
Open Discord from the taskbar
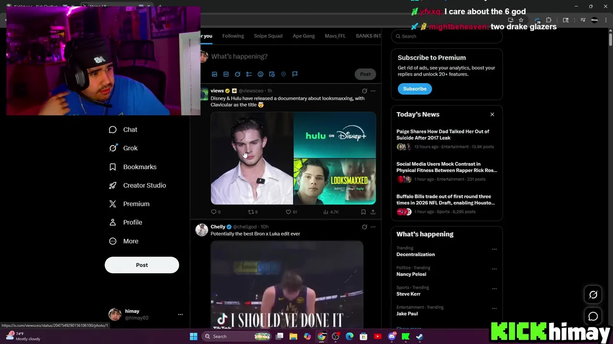[392, 336]
